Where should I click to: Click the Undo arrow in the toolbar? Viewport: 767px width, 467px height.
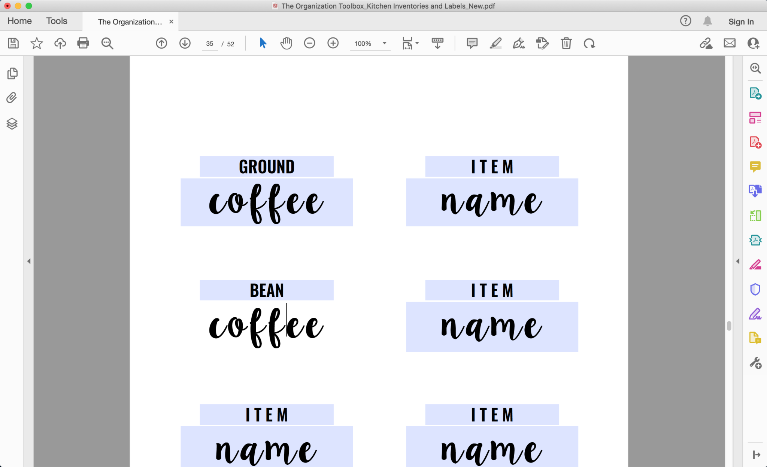tap(590, 43)
